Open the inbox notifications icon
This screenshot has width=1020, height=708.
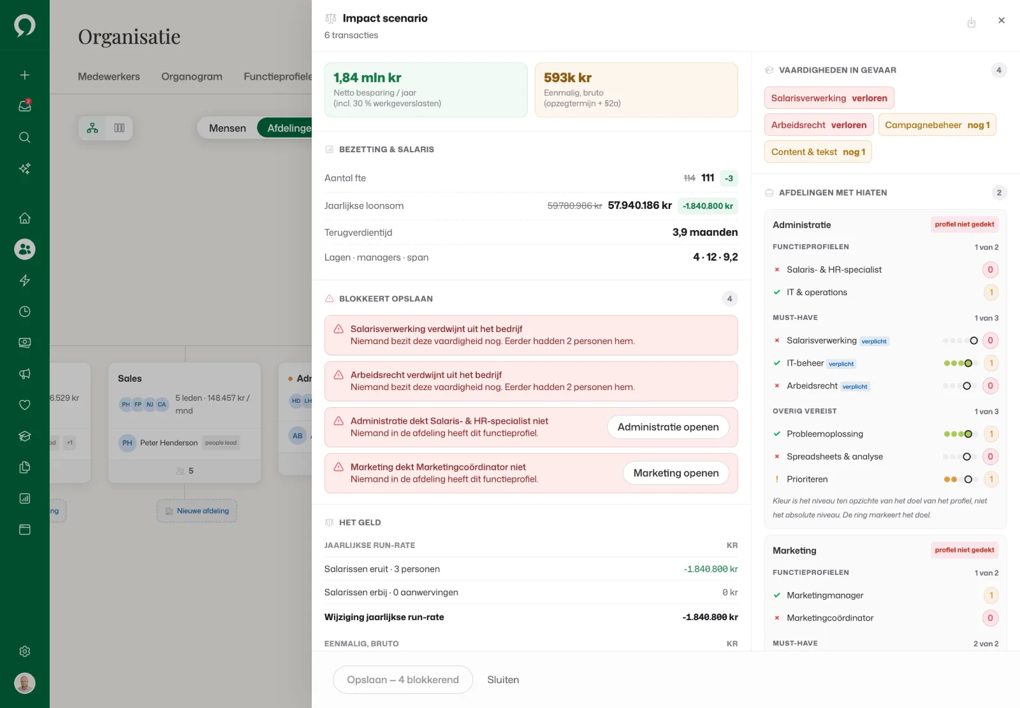pyautogui.click(x=25, y=106)
